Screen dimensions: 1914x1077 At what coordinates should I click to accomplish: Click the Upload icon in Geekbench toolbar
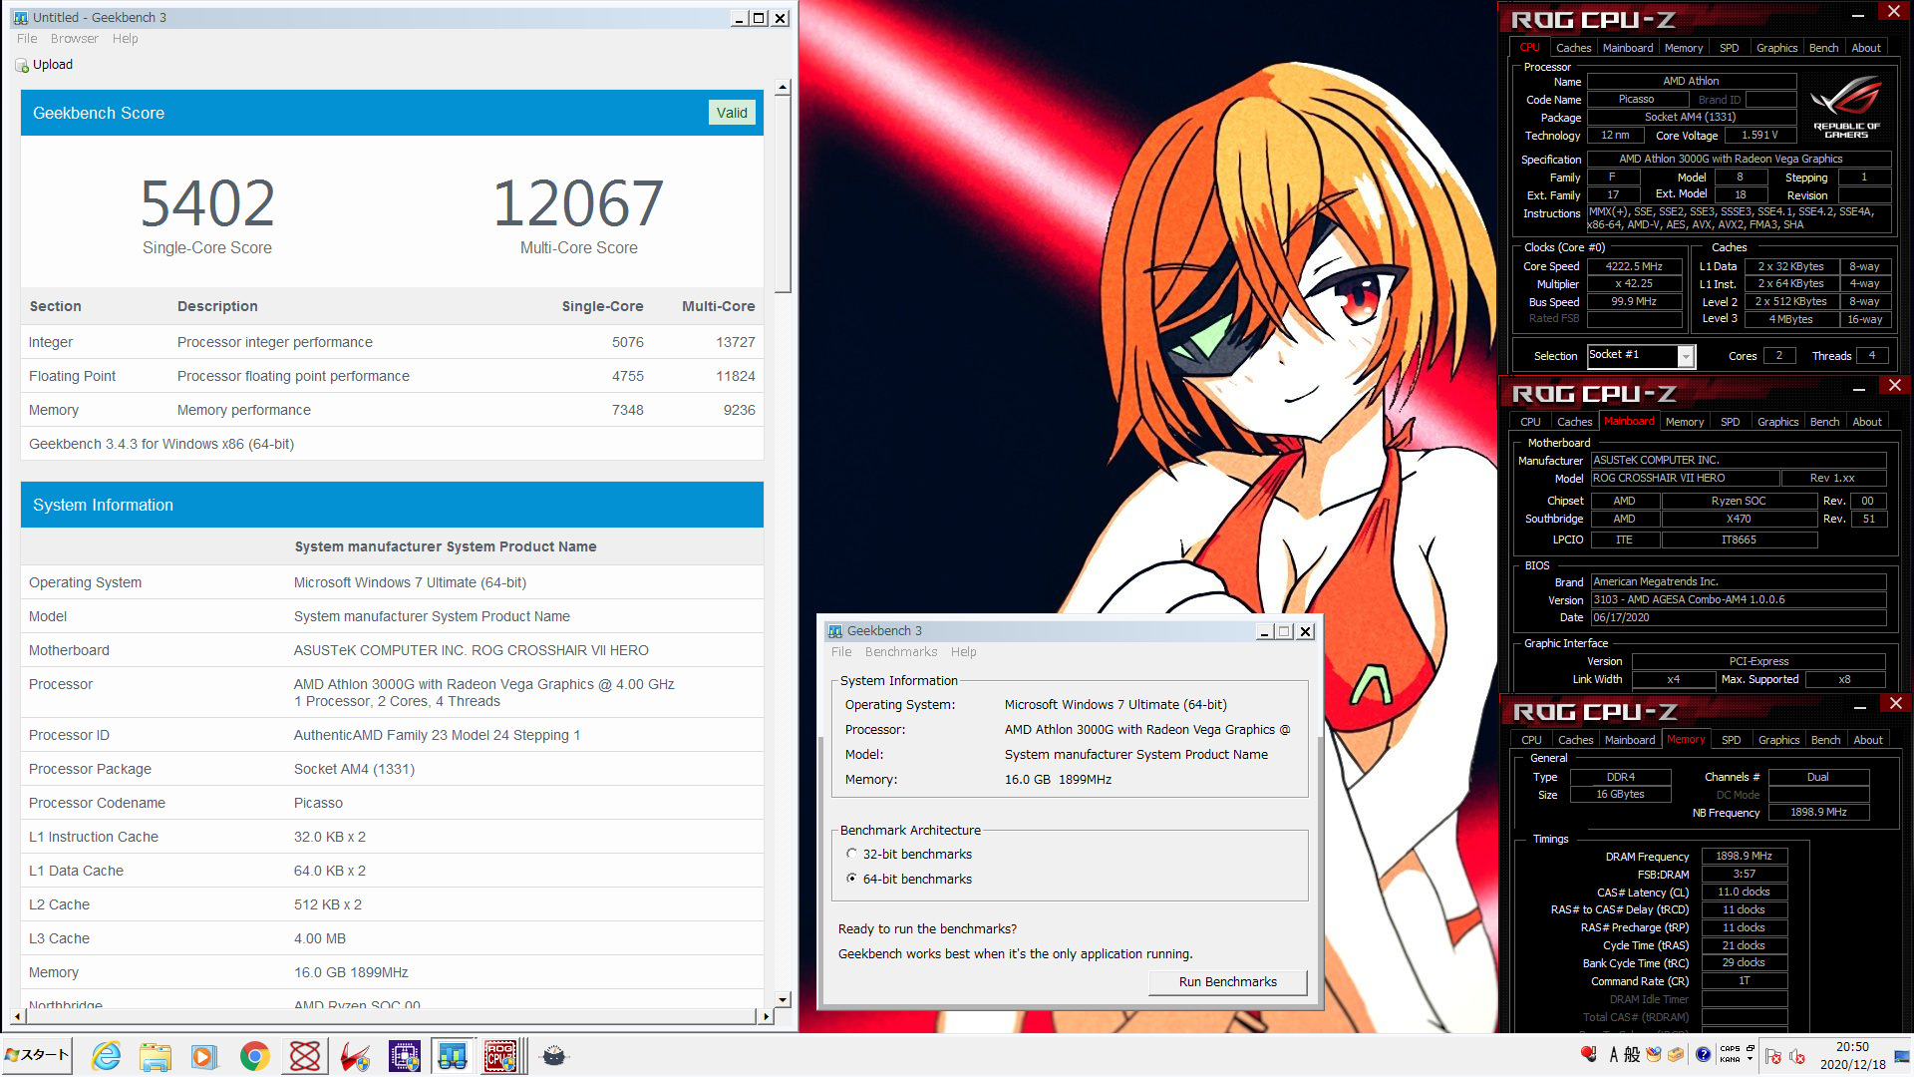(22, 65)
